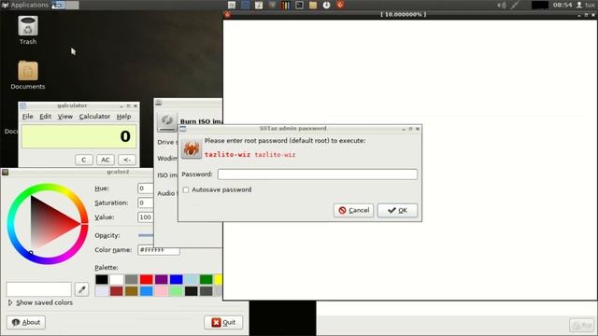Pick the gray palette swatch next to white

point(131,279)
